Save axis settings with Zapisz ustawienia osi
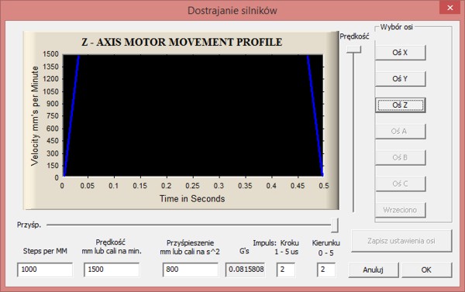The width and height of the screenshot is (465, 292). tap(401, 241)
